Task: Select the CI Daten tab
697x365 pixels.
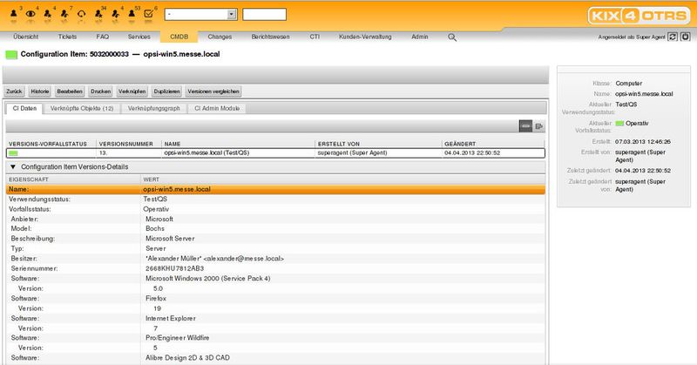Action: pyautogui.click(x=24, y=109)
